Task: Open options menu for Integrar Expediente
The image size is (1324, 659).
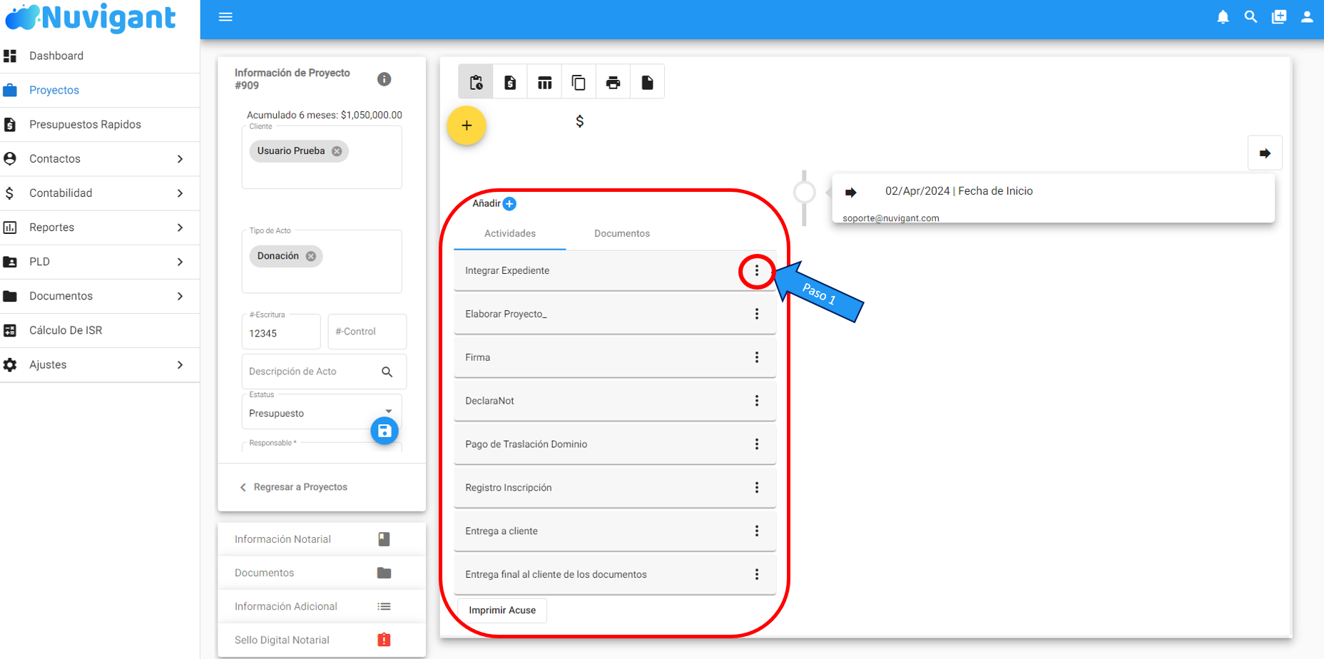Action: pos(757,271)
